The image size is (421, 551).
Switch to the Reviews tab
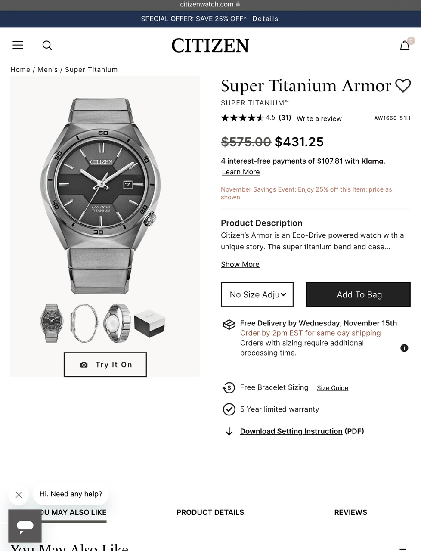[350, 512]
